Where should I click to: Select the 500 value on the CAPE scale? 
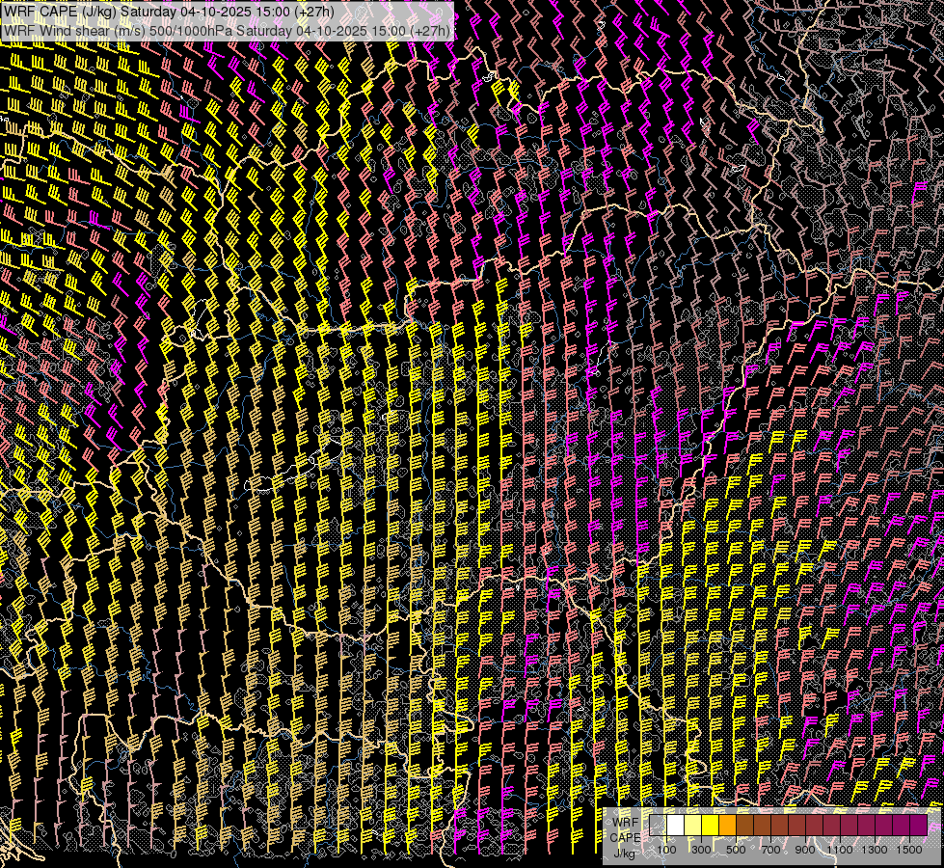[736, 849]
